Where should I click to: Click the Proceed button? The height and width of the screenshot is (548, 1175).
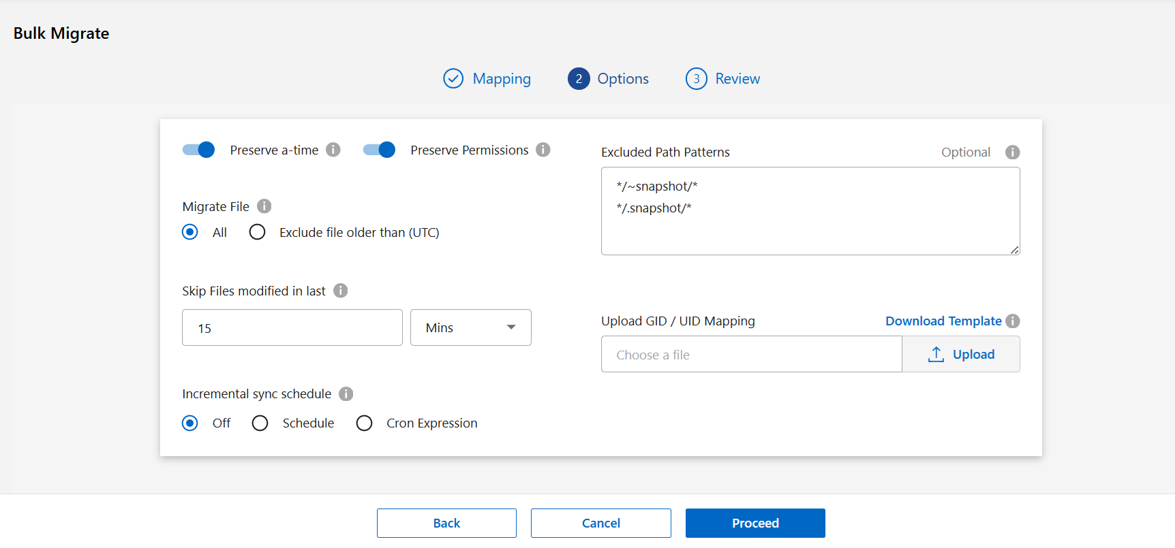[x=755, y=523]
